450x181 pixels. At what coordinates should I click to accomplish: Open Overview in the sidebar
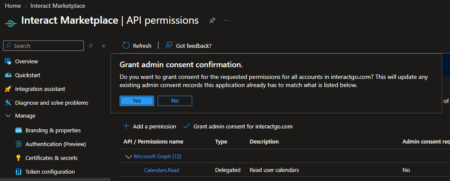(26, 61)
